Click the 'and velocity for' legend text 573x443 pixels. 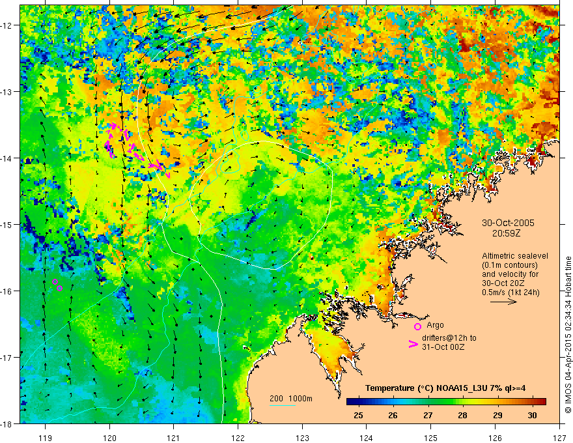coord(510,274)
